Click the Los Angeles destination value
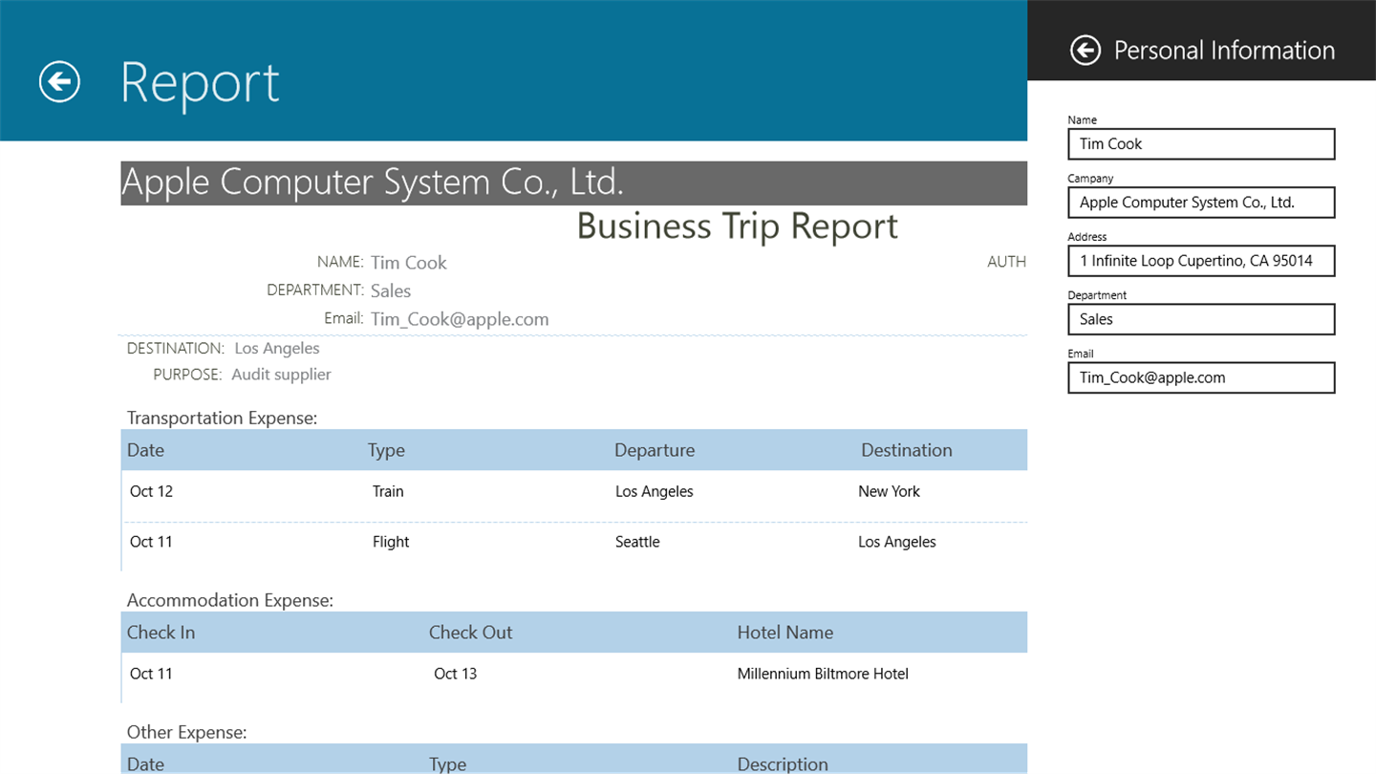 pos(277,349)
